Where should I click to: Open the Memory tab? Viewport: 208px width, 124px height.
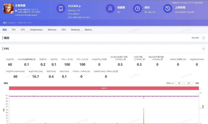[52, 30]
